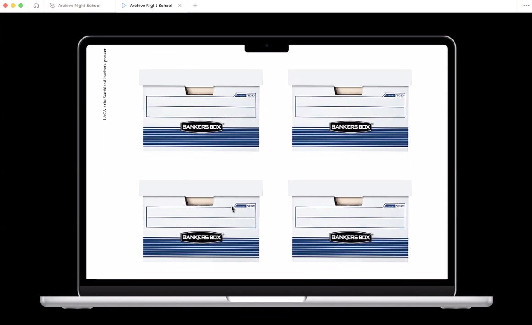Screen dimensions: 532x325
Task: Select the active Archive Night School prototype tab
Action: 151,6
